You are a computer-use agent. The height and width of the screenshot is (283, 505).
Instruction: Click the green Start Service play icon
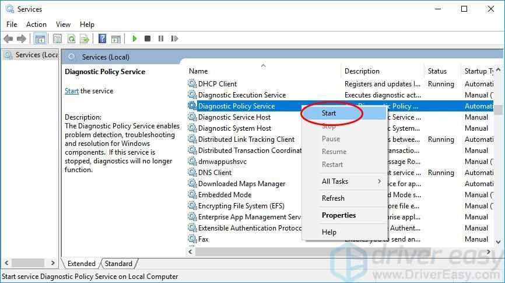click(135, 39)
